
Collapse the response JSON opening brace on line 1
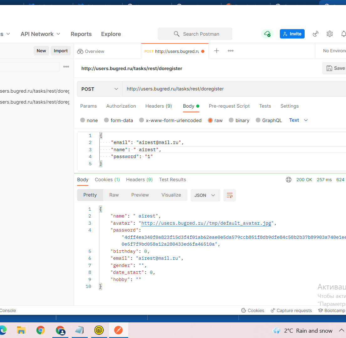click(x=100, y=209)
